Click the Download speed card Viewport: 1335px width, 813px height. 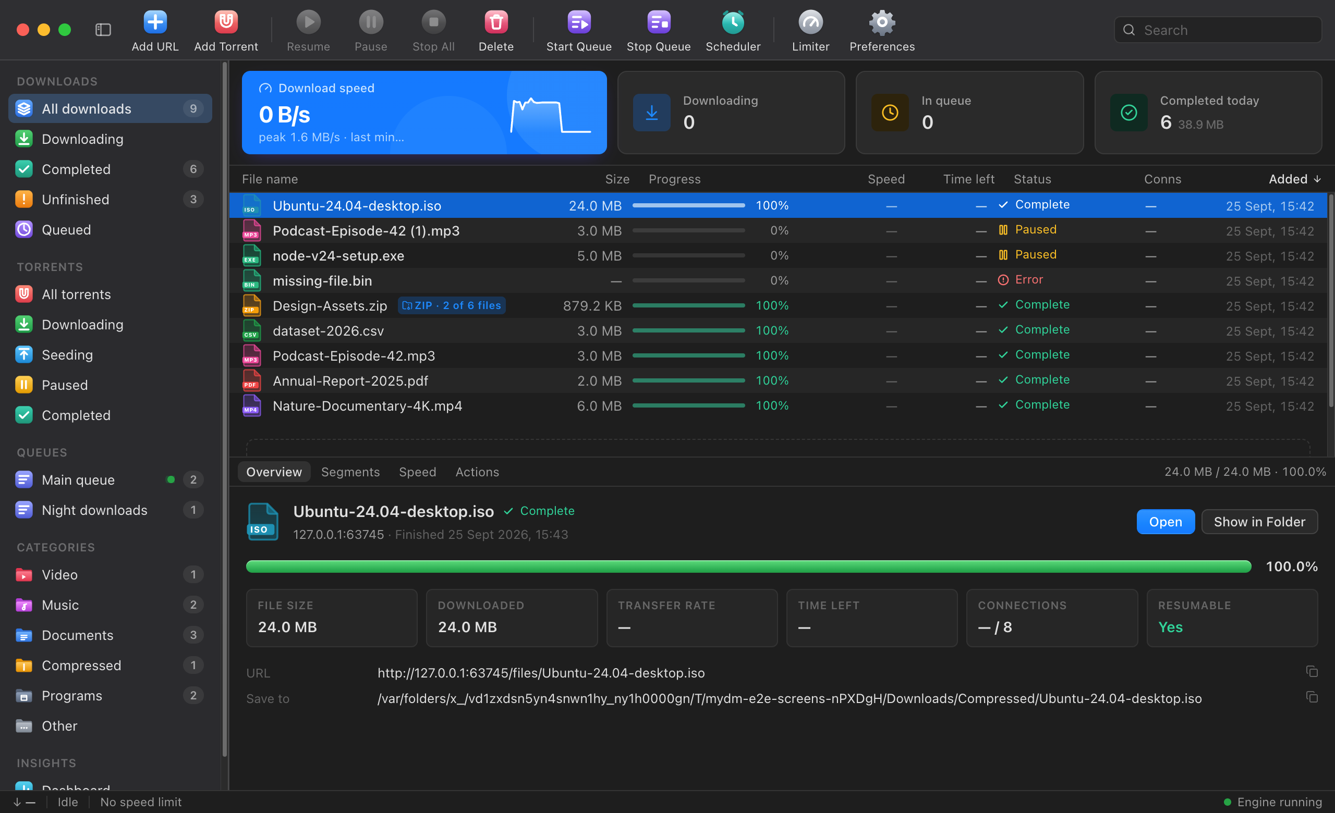pos(423,113)
